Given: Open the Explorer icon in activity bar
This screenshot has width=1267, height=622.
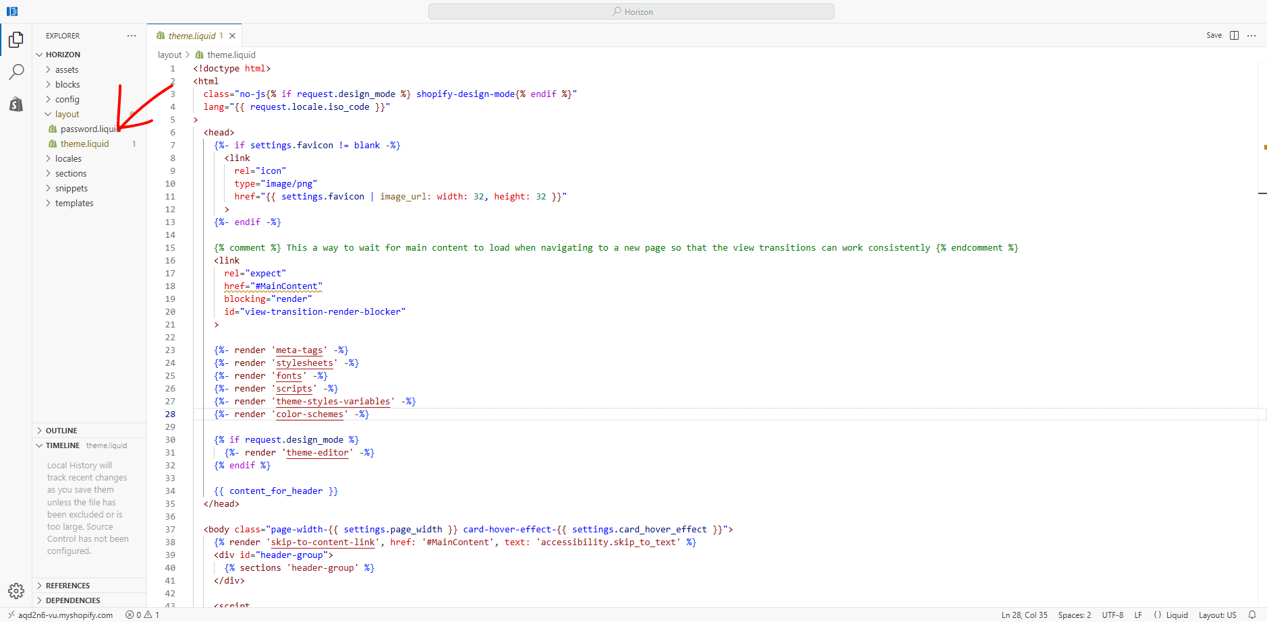Looking at the screenshot, I should pos(16,38).
